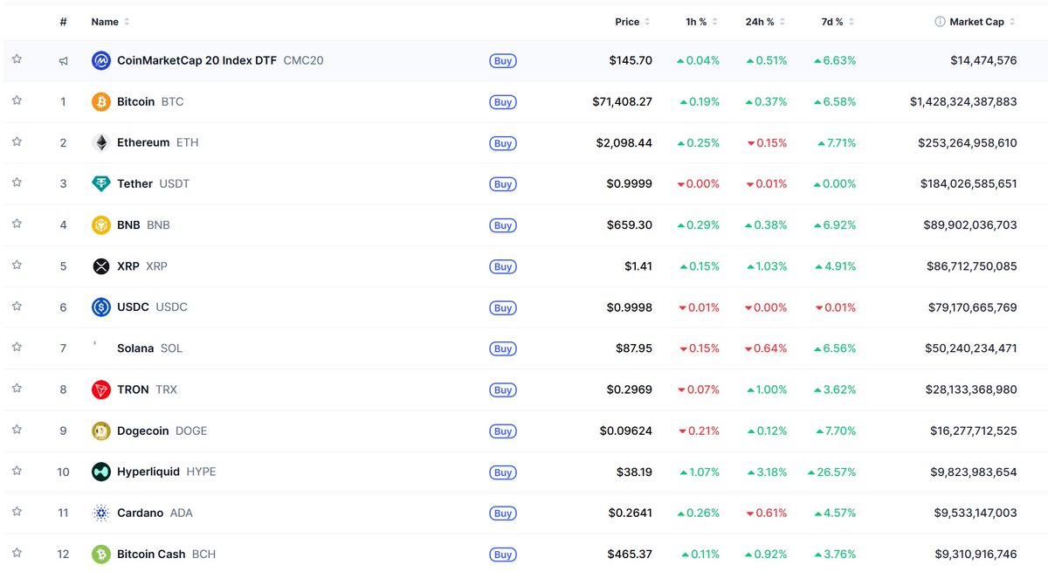This screenshot has height=572, width=1048.
Task: Click the green Bitcoin Cash logo
Action: 101,554
